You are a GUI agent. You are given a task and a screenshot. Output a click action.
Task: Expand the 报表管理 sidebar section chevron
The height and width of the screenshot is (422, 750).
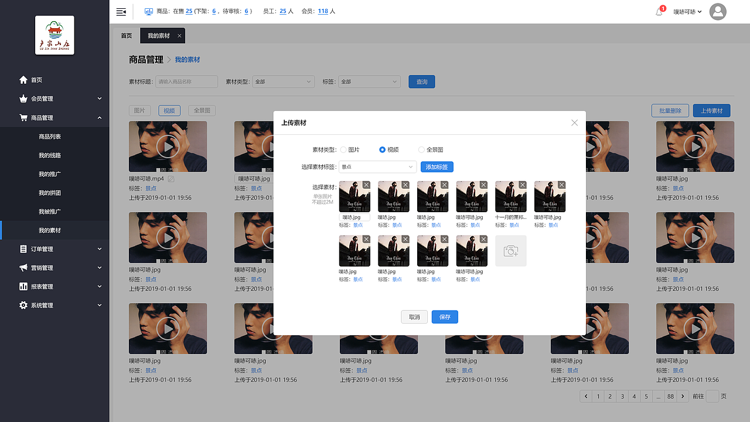point(100,287)
